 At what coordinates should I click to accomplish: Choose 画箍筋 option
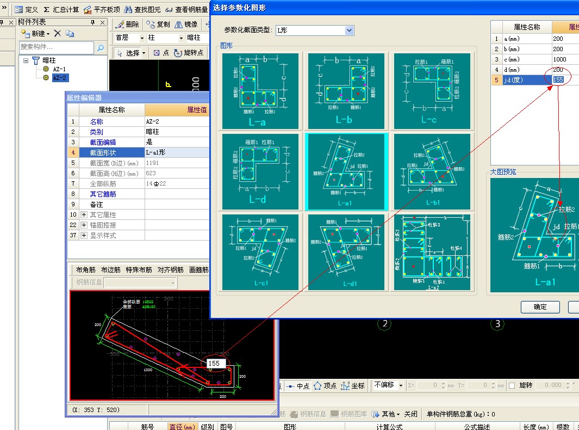[198, 270]
